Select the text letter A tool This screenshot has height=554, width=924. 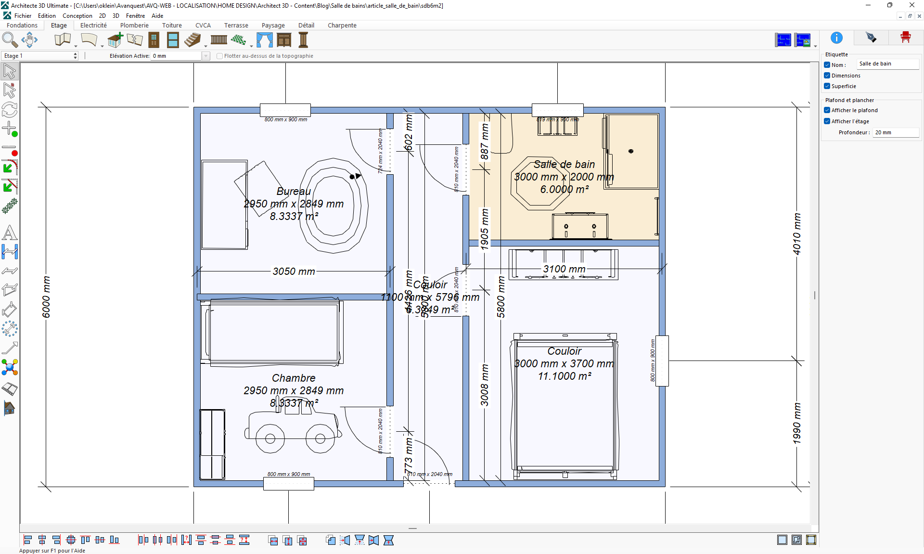[10, 233]
